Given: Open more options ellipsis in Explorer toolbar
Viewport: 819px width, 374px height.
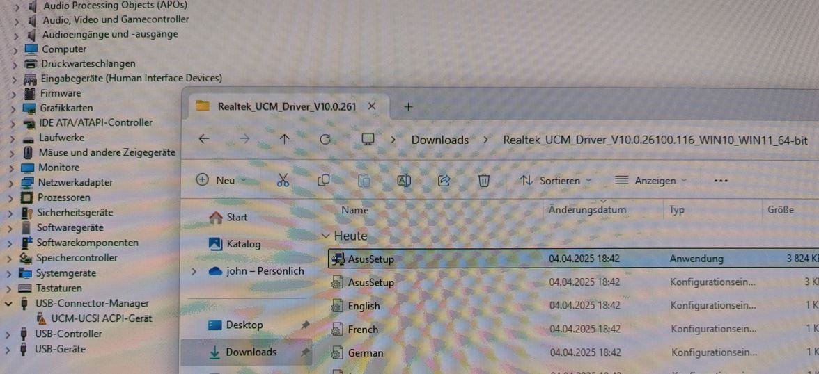Looking at the screenshot, I should click(x=721, y=181).
